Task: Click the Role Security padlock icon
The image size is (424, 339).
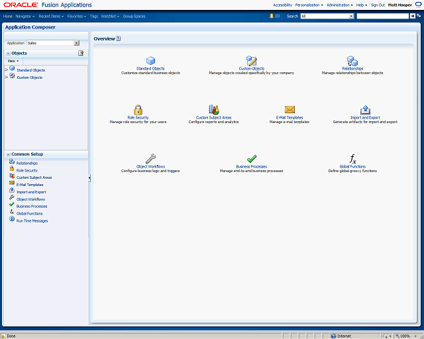Action: (x=138, y=110)
